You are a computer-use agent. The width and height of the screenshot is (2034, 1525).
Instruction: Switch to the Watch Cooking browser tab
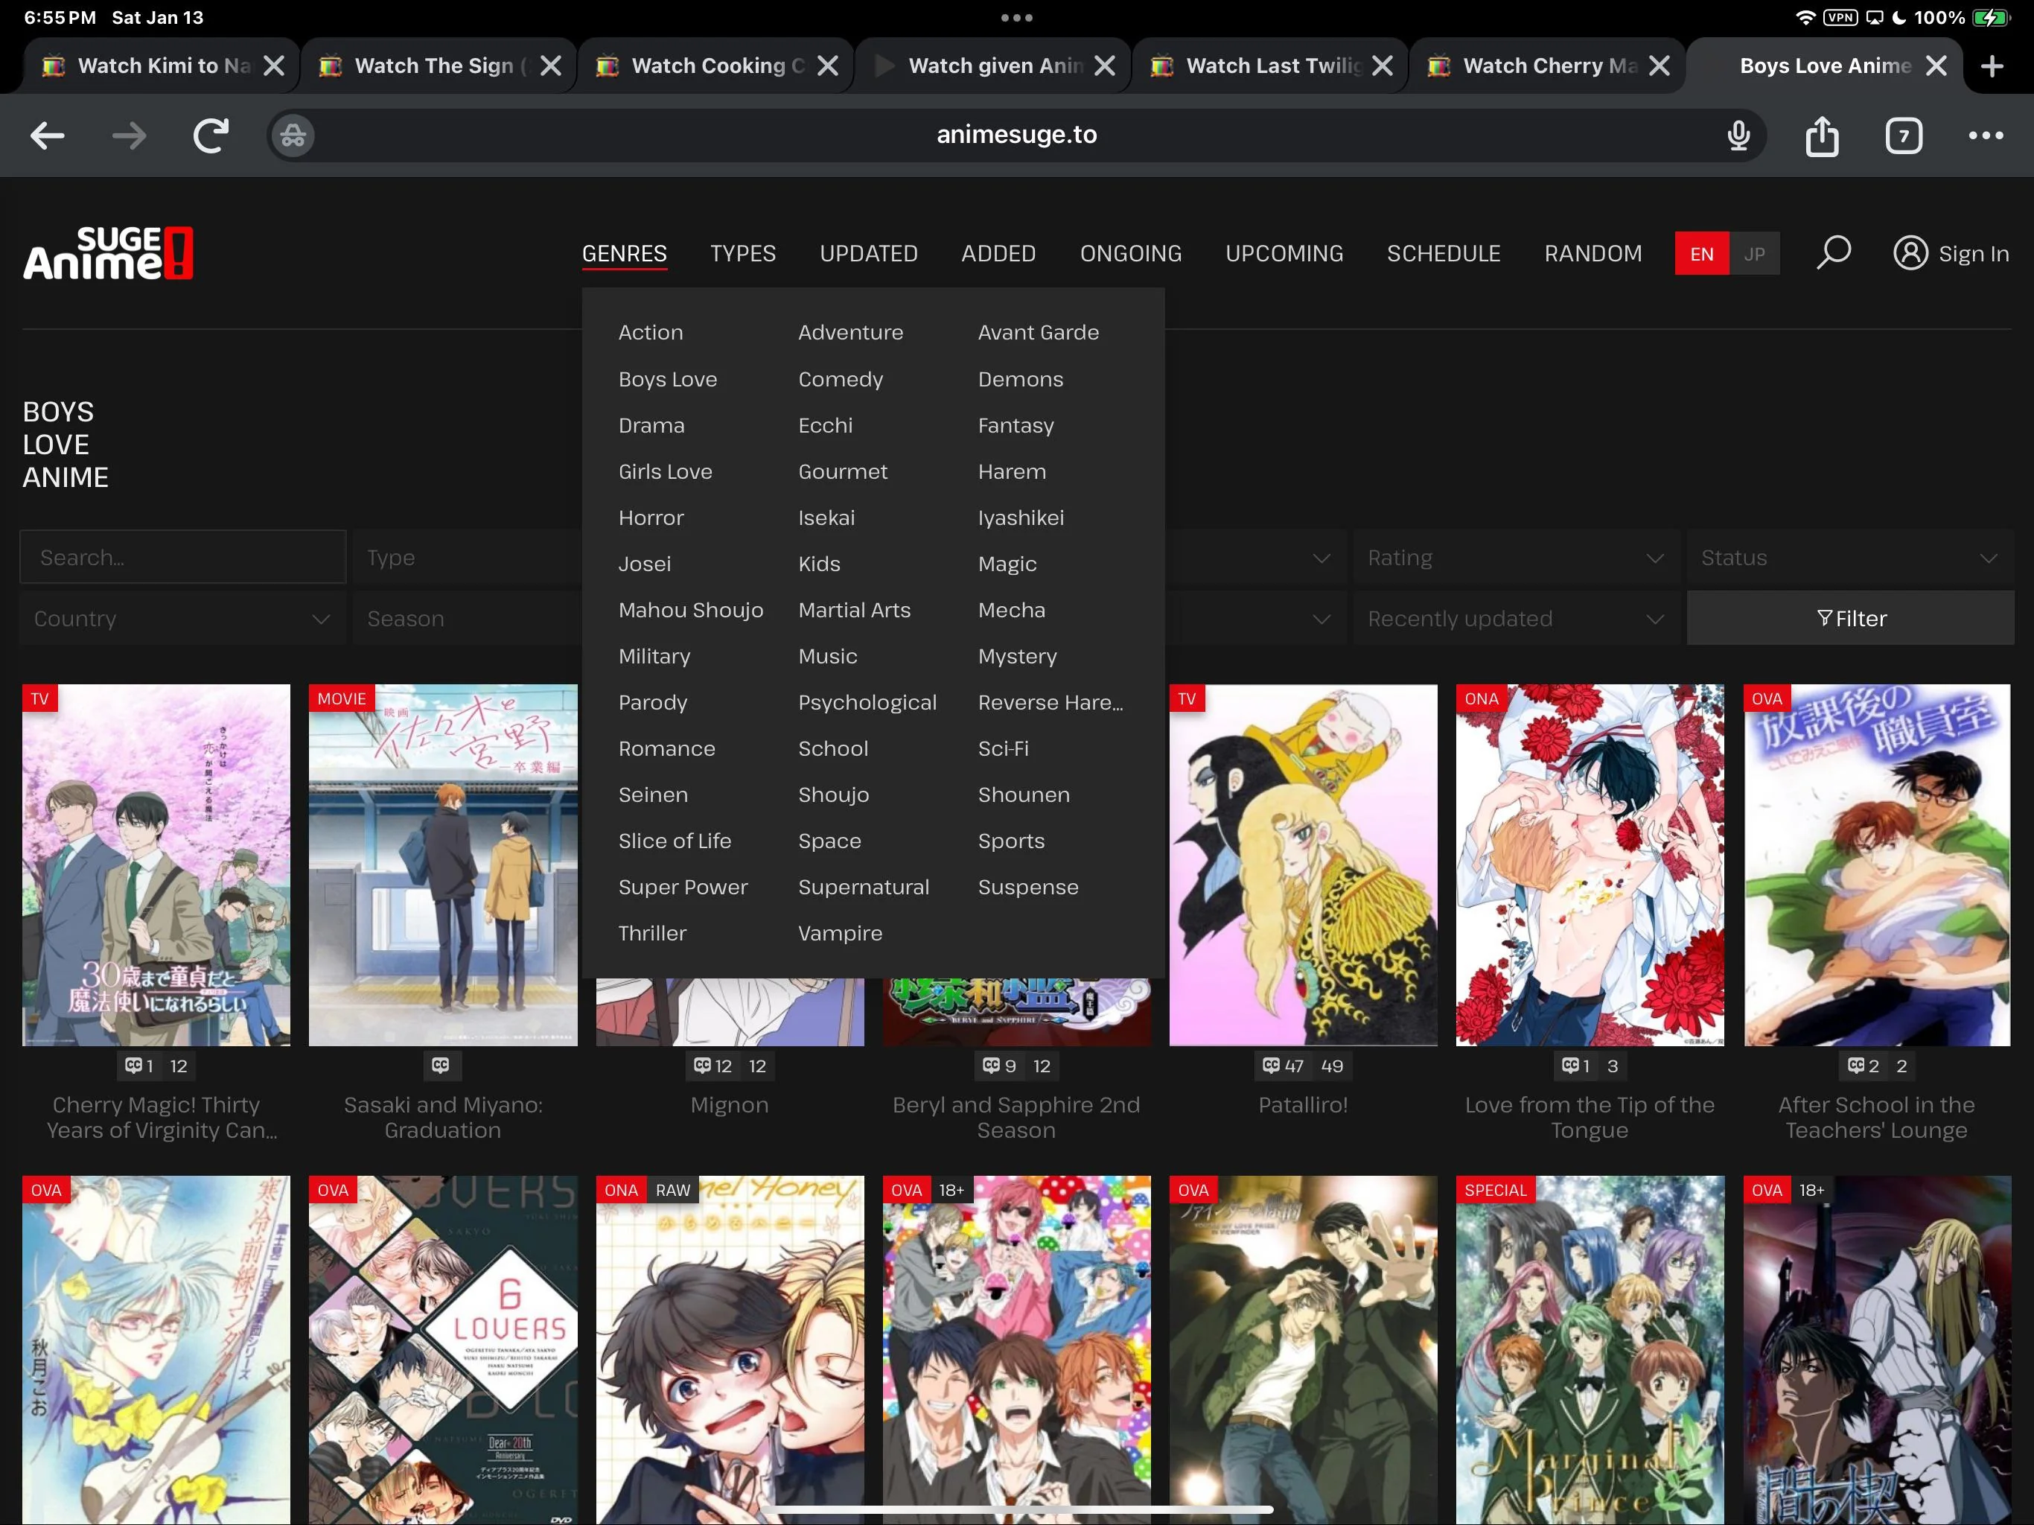click(x=708, y=64)
